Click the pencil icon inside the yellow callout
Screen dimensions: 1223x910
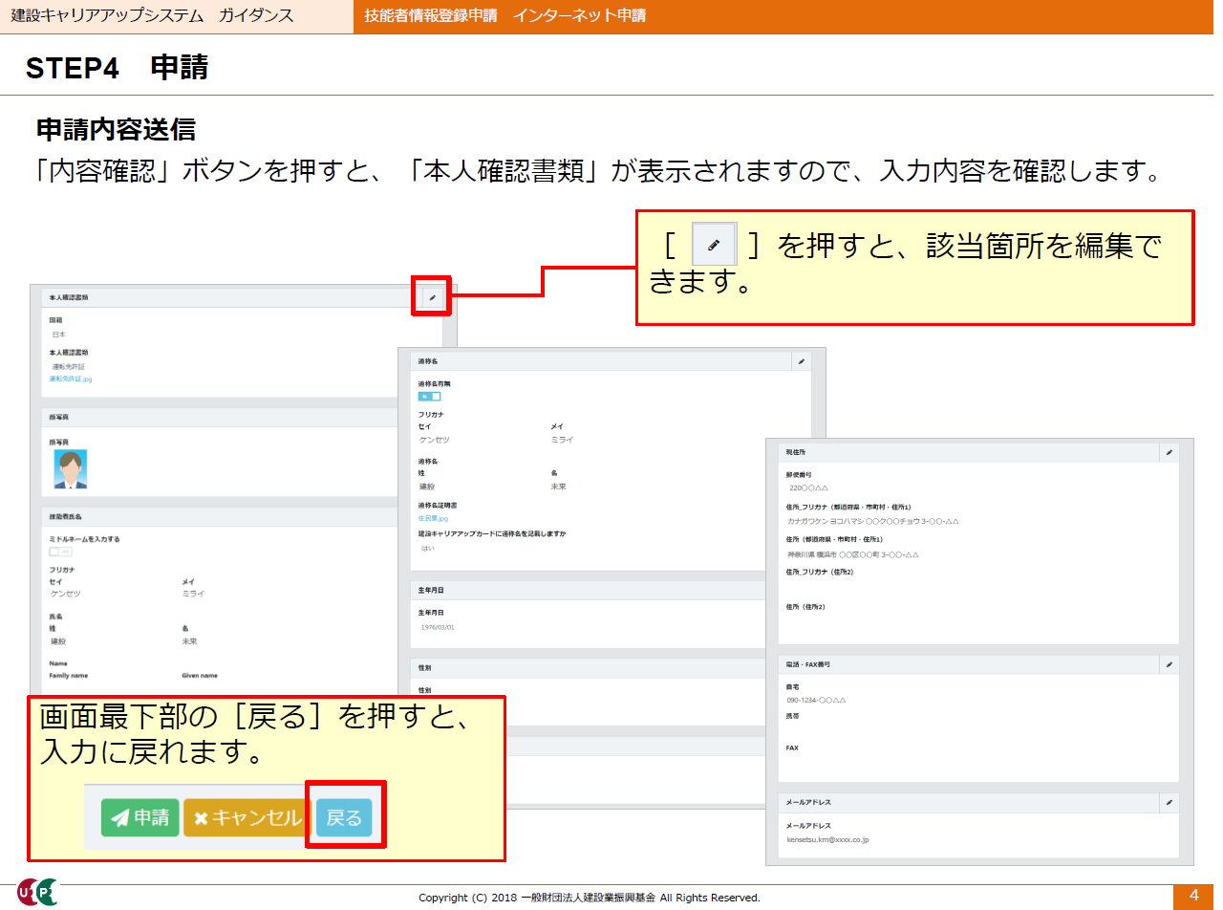coord(714,246)
